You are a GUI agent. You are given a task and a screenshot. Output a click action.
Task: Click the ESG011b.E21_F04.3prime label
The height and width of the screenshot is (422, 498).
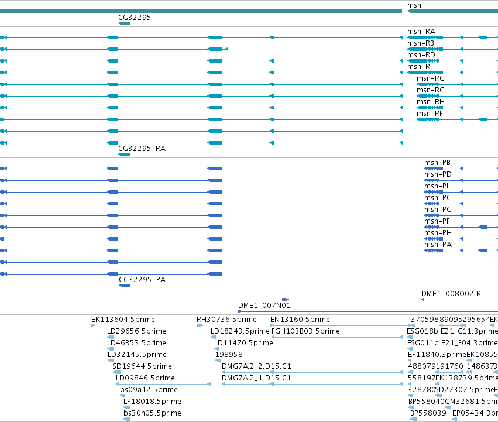pos(452,343)
